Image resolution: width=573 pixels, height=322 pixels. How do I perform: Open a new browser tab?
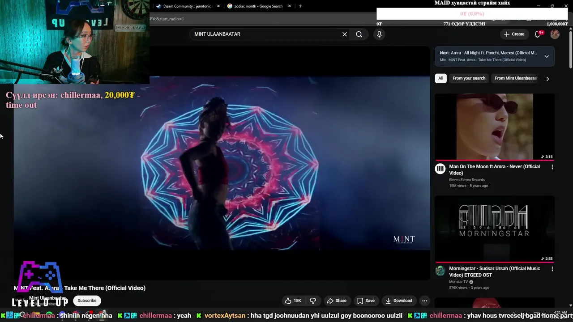[300, 6]
